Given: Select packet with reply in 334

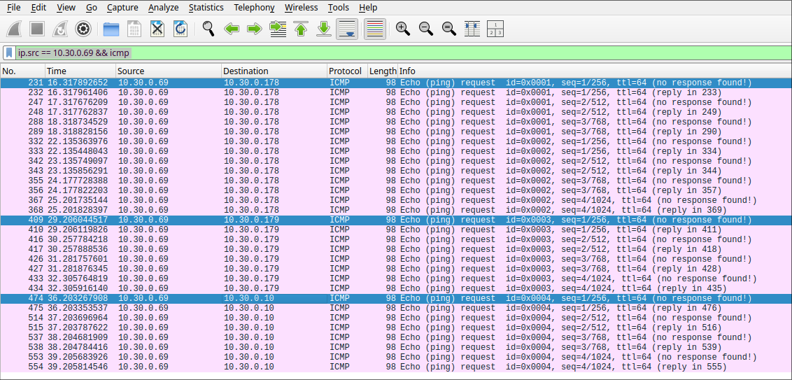Looking at the screenshot, I should [x=396, y=151].
